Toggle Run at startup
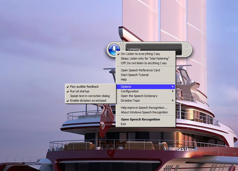Image resolution: width=238 pixels, height=171 pixels. point(91,91)
